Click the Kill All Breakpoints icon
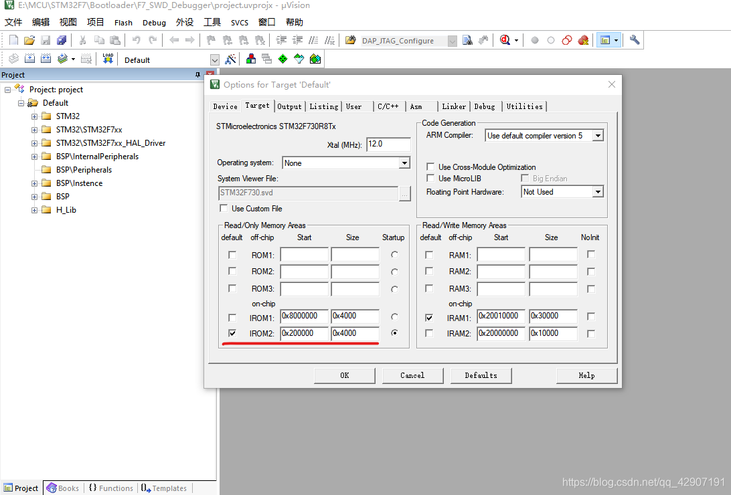Screen dimensions: 731x495 583,41
